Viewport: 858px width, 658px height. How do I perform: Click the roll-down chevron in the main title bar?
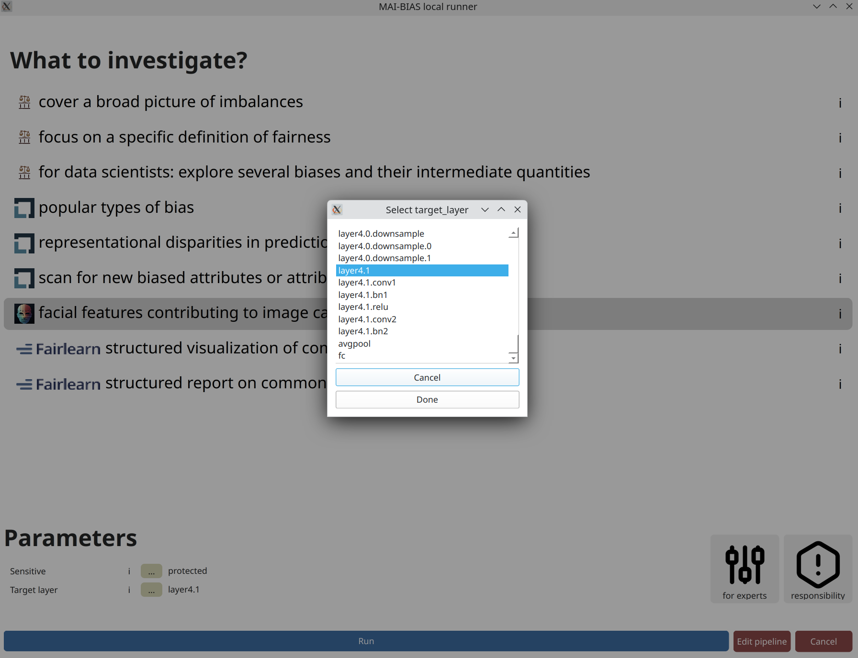pyautogui.click(x=816, y=7)
